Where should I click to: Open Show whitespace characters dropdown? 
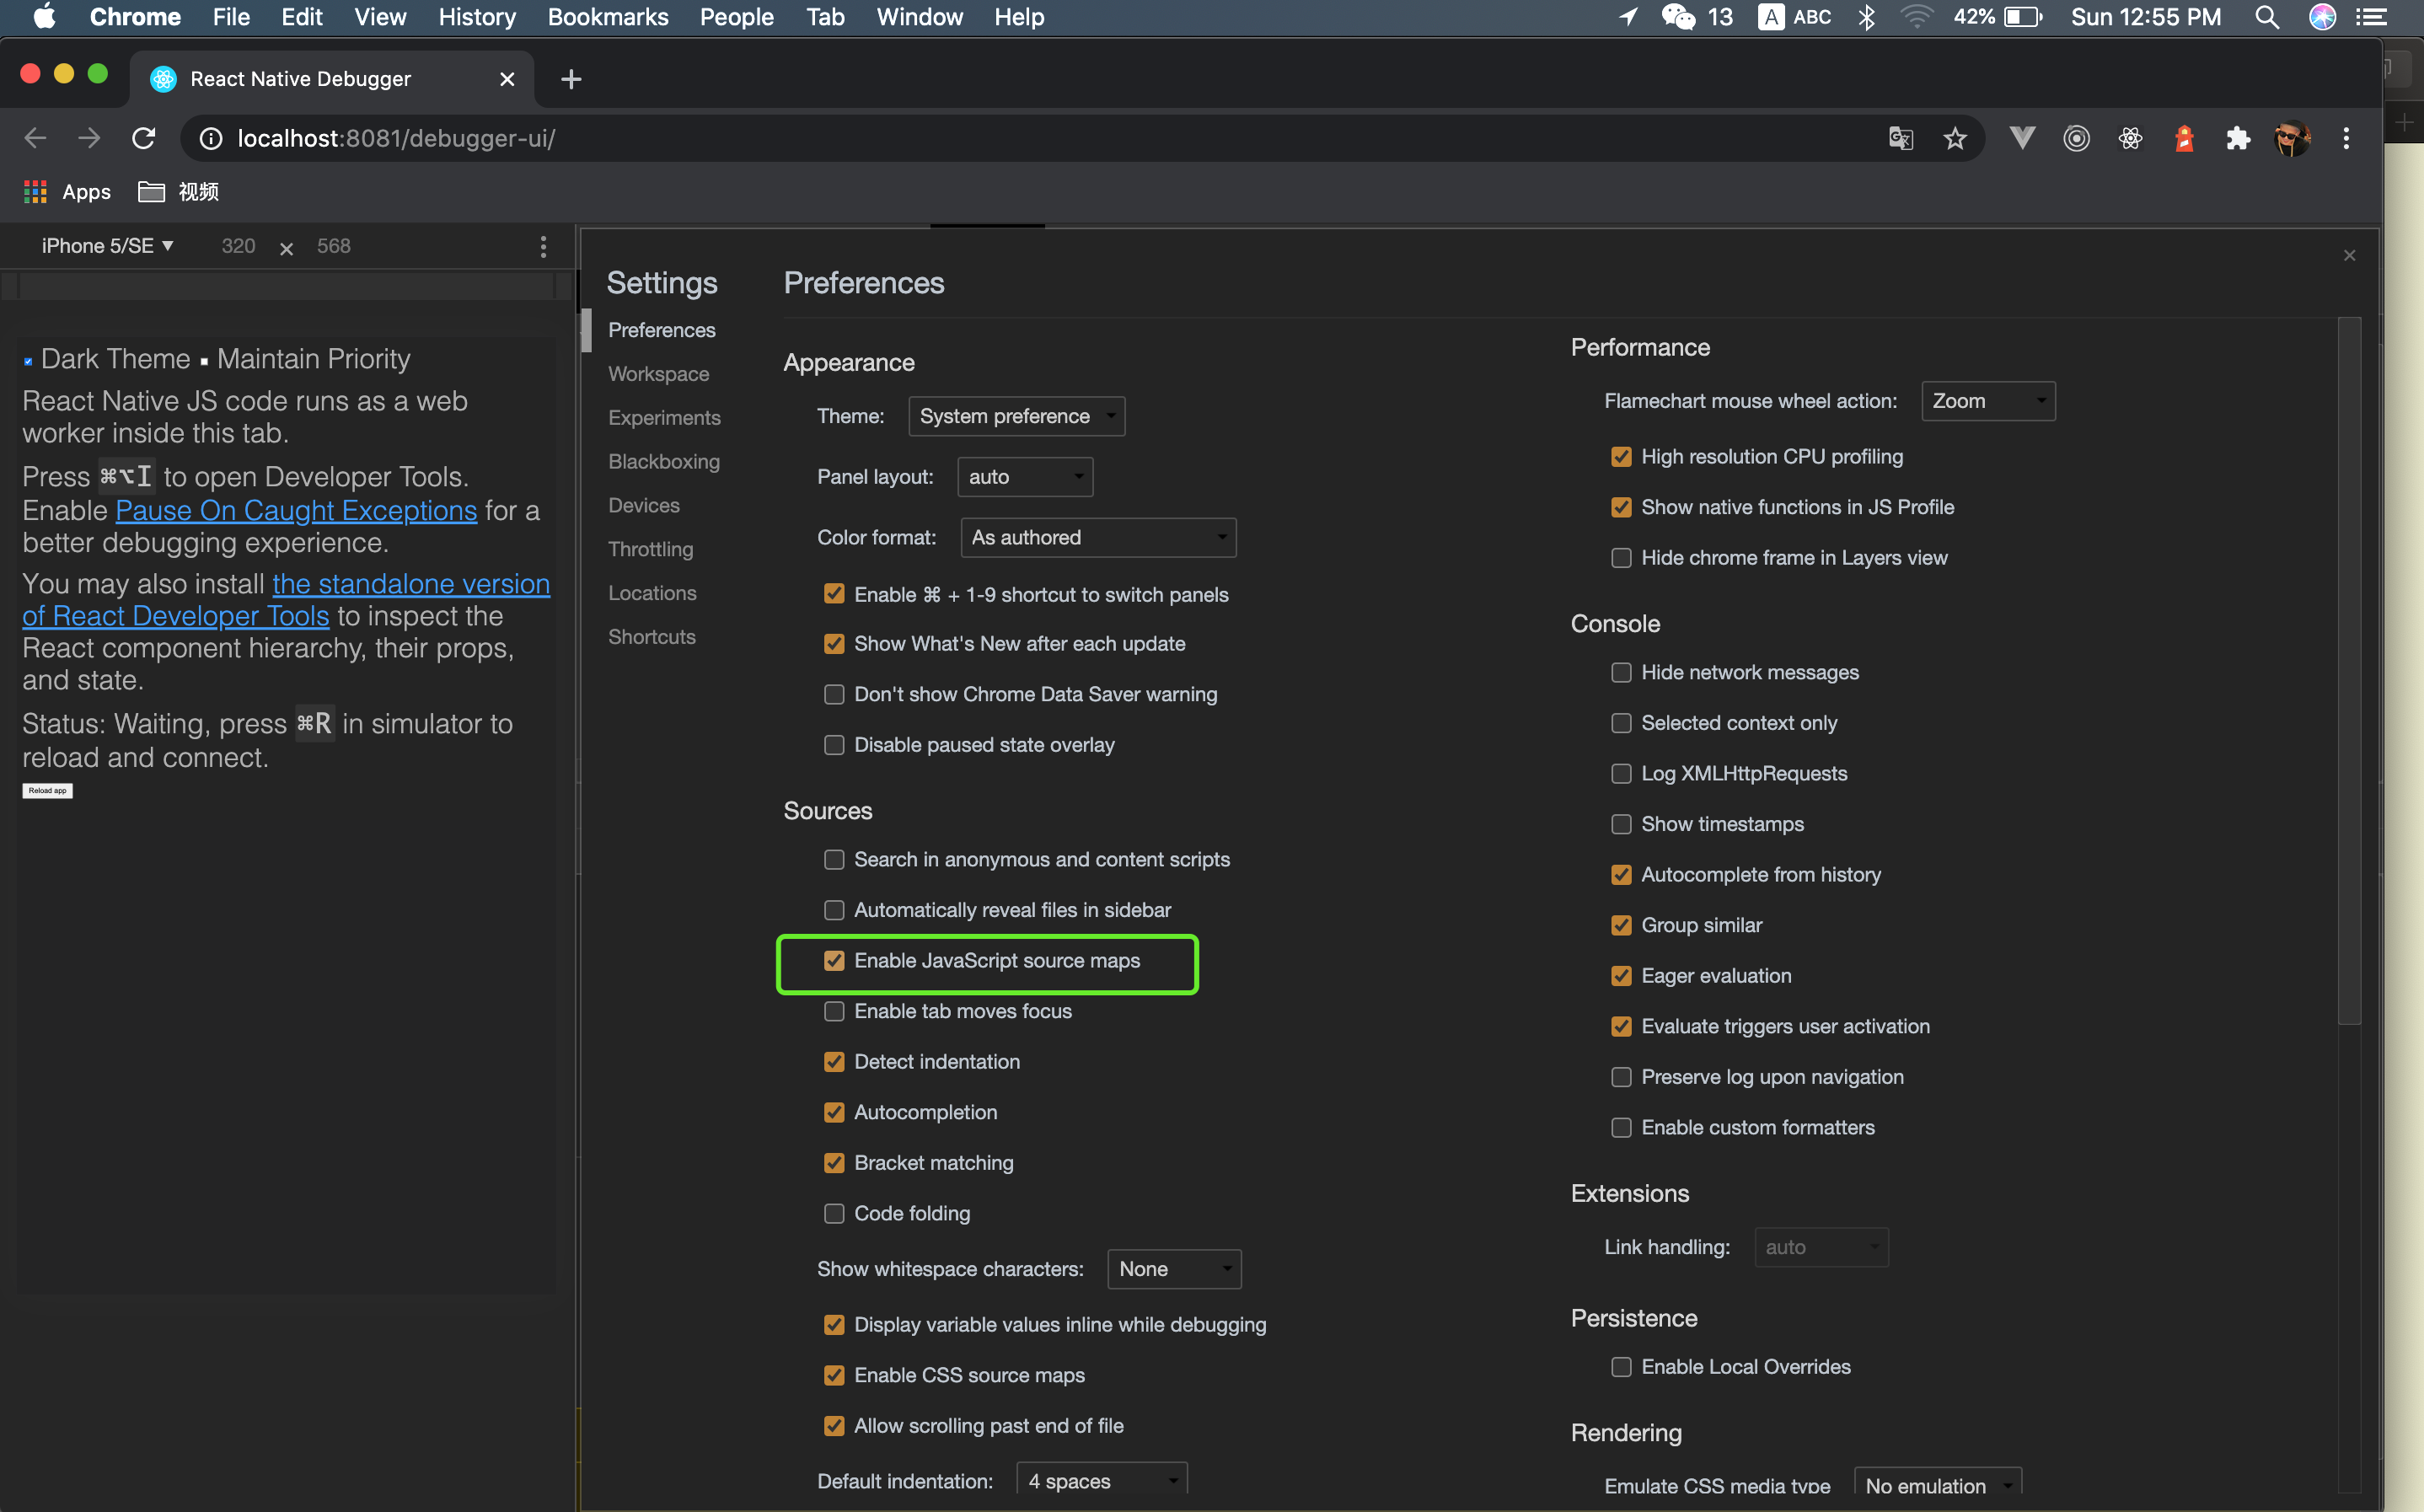[1174, 1269]
